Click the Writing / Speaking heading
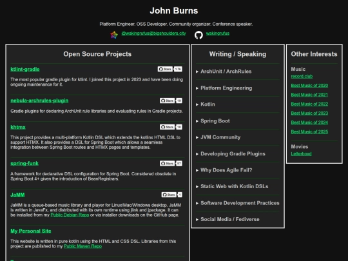 click(x=238, y=54)
